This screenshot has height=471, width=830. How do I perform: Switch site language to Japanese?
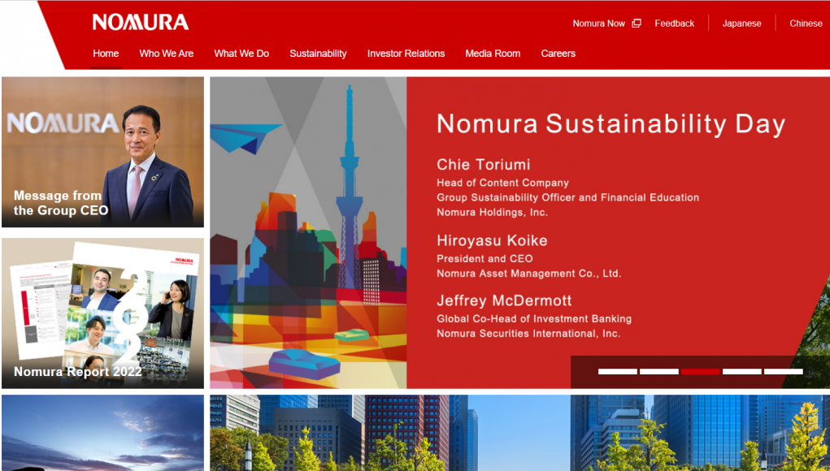[x=741, y=24]
